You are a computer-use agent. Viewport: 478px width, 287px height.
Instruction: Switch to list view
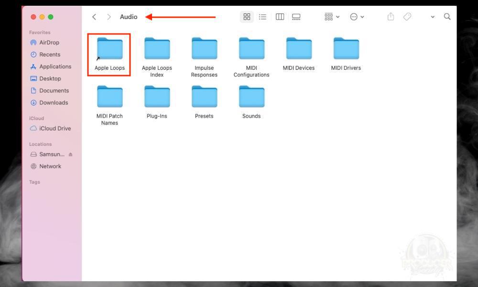263,16
